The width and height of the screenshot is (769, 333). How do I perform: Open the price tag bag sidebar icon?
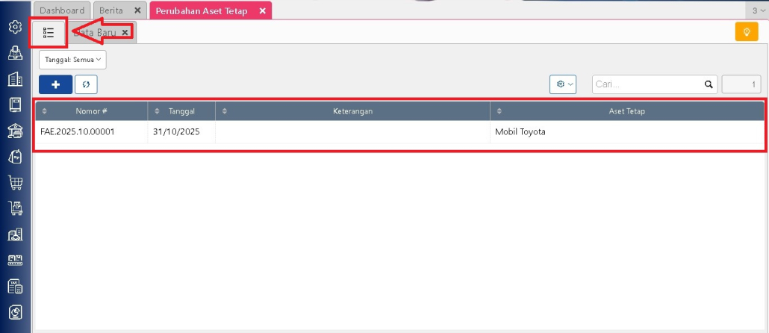point(15,157)
